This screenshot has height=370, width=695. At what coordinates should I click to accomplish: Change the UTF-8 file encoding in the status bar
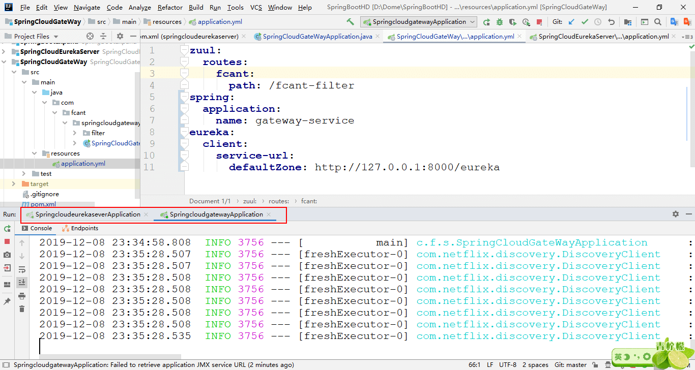[507, 364]
